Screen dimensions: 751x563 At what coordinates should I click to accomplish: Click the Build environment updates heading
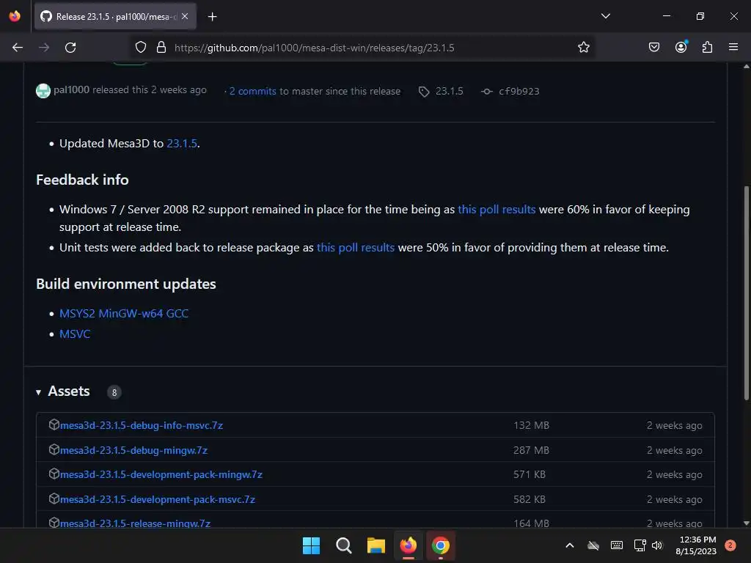(x=126, y=284)
